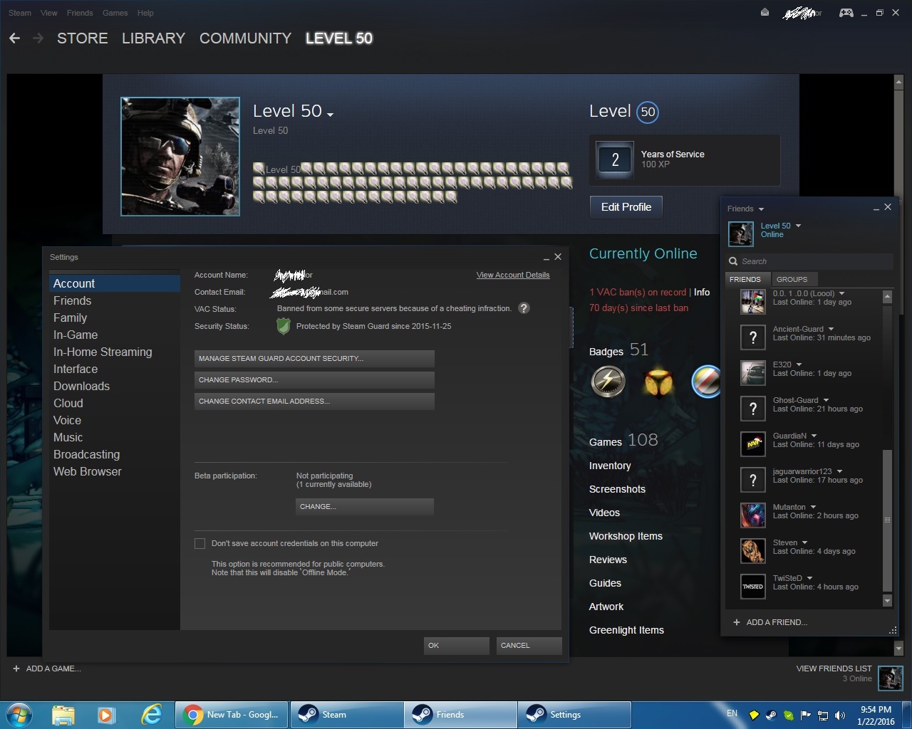The height and width of the screenshot is (729, 912).
Task: Click View Friends List at bottom
Action: (834, 668)
